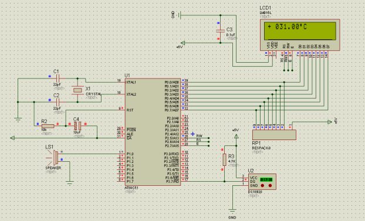365x221 pixels.
Task: Click the AT89C51 part name label
Action: pyautogui.click(x=131, y=188)
